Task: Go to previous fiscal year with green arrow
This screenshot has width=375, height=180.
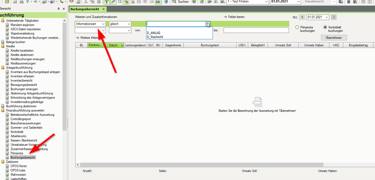Action: [302, 17]
